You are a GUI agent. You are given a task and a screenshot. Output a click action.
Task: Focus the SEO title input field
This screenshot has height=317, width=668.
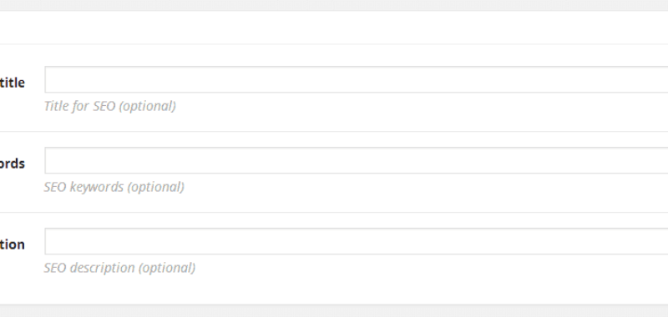pyautogui.click(x=357, y=79)
